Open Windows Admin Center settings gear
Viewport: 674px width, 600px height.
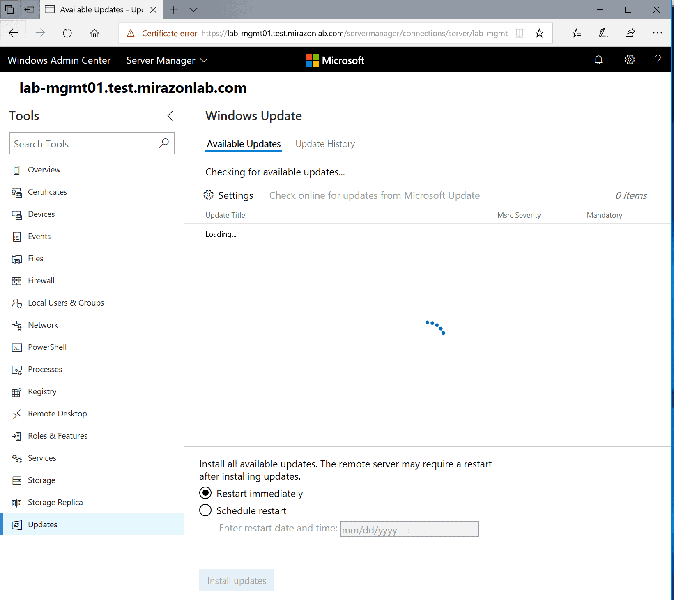tap(629, 60)
